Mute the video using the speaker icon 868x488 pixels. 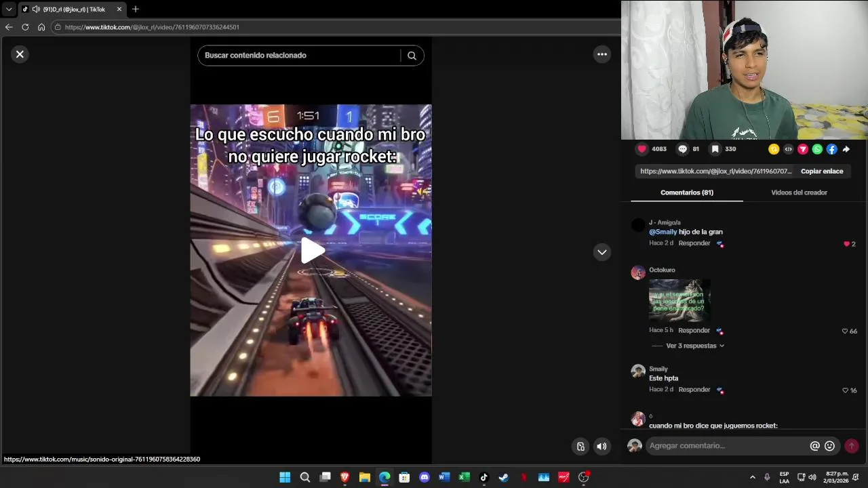[601, 446]
